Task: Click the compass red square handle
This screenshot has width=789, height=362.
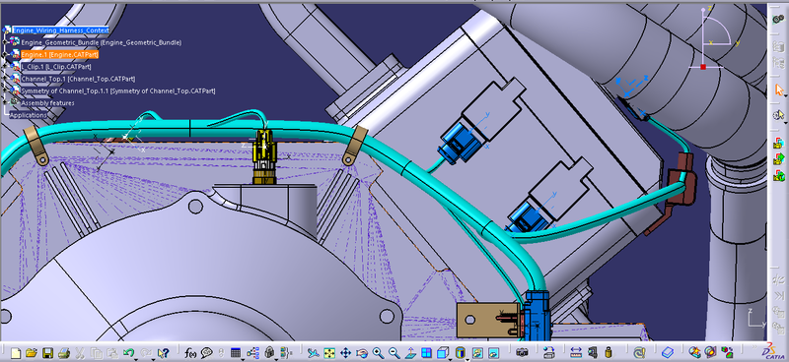Action: (703, 67)
